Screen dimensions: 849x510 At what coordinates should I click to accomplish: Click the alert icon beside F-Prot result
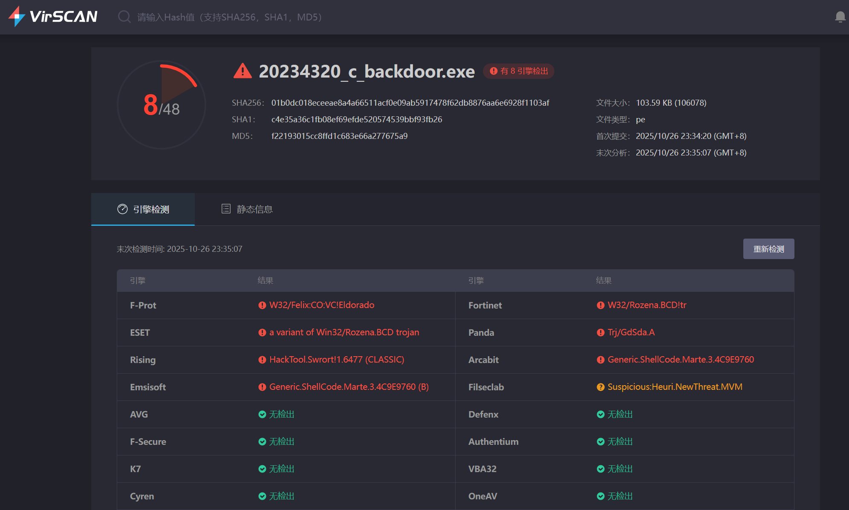[x=262, y=305]
